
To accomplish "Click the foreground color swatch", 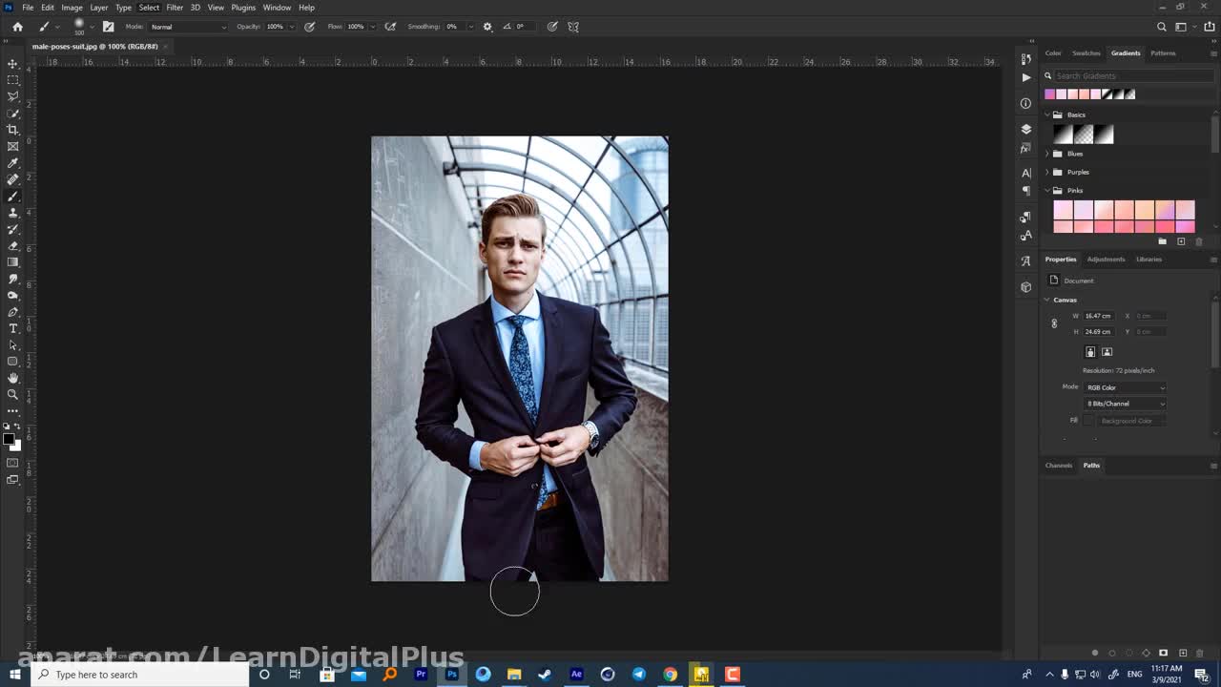I will [9, 439].
